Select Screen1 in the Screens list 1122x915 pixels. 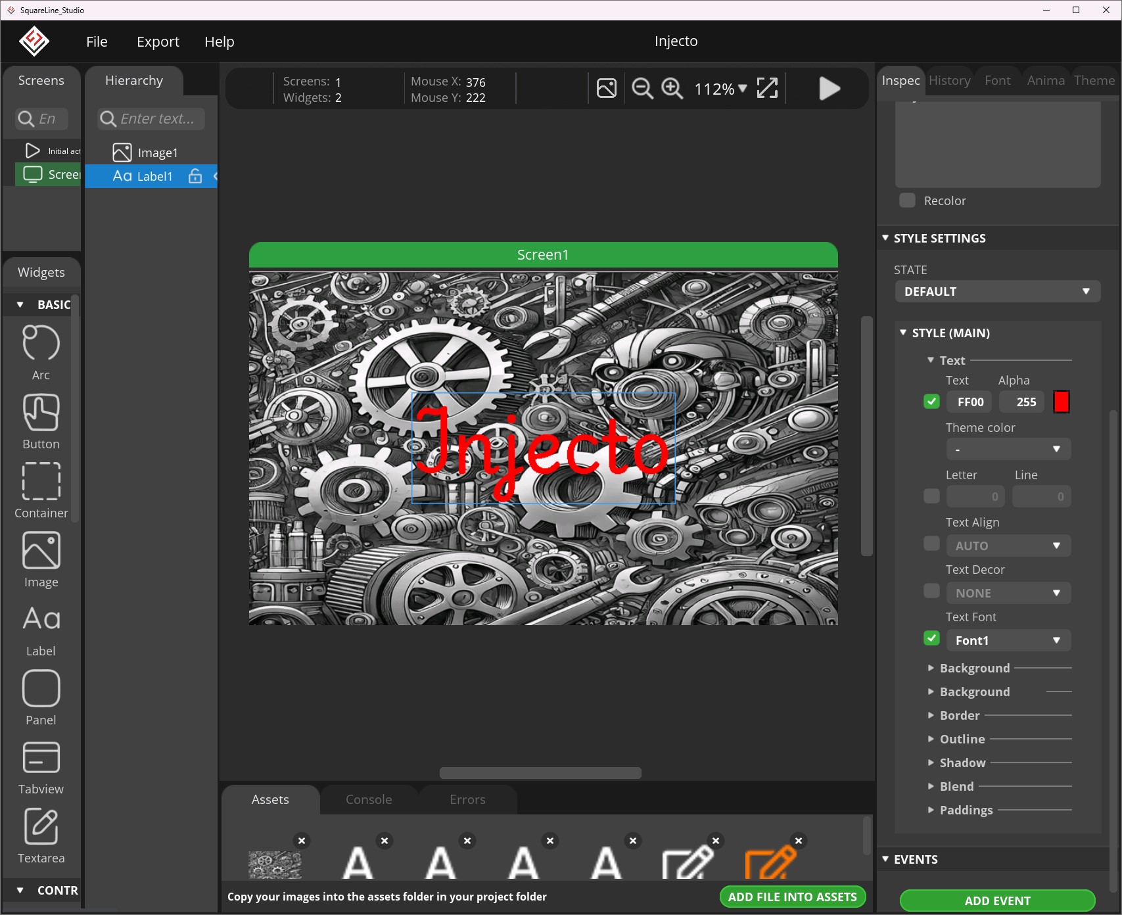(48, 174)
